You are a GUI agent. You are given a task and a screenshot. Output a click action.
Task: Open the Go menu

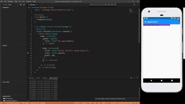click(x=20, y=1)
